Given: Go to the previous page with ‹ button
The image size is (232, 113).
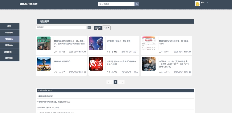Looking at the screenshot, I should pos(112,82).
